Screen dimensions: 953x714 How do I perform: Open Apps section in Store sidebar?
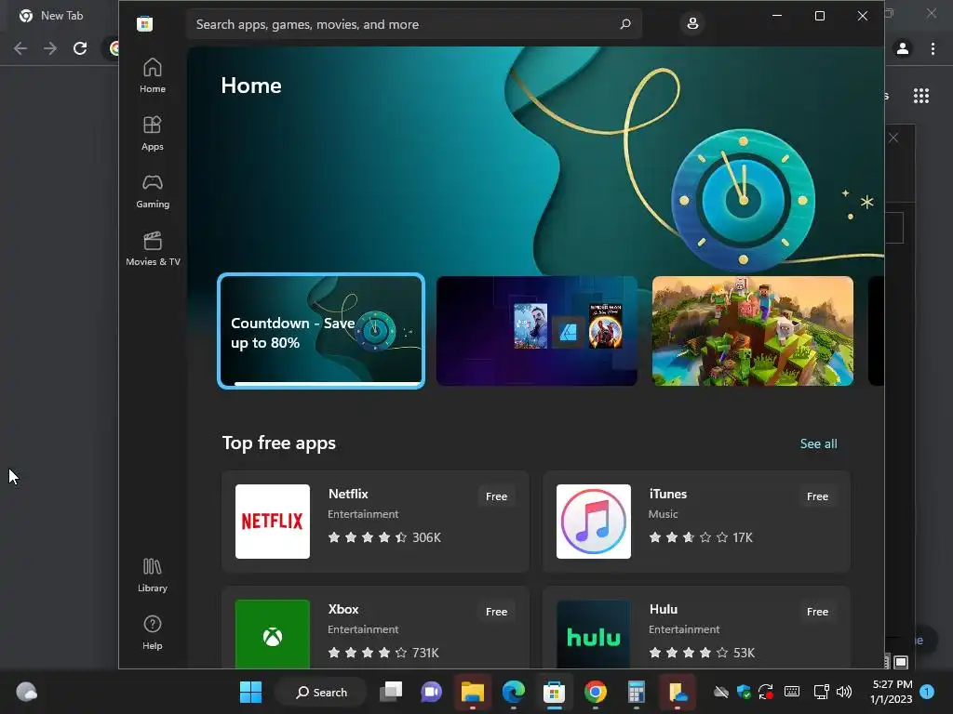(152, 133)
